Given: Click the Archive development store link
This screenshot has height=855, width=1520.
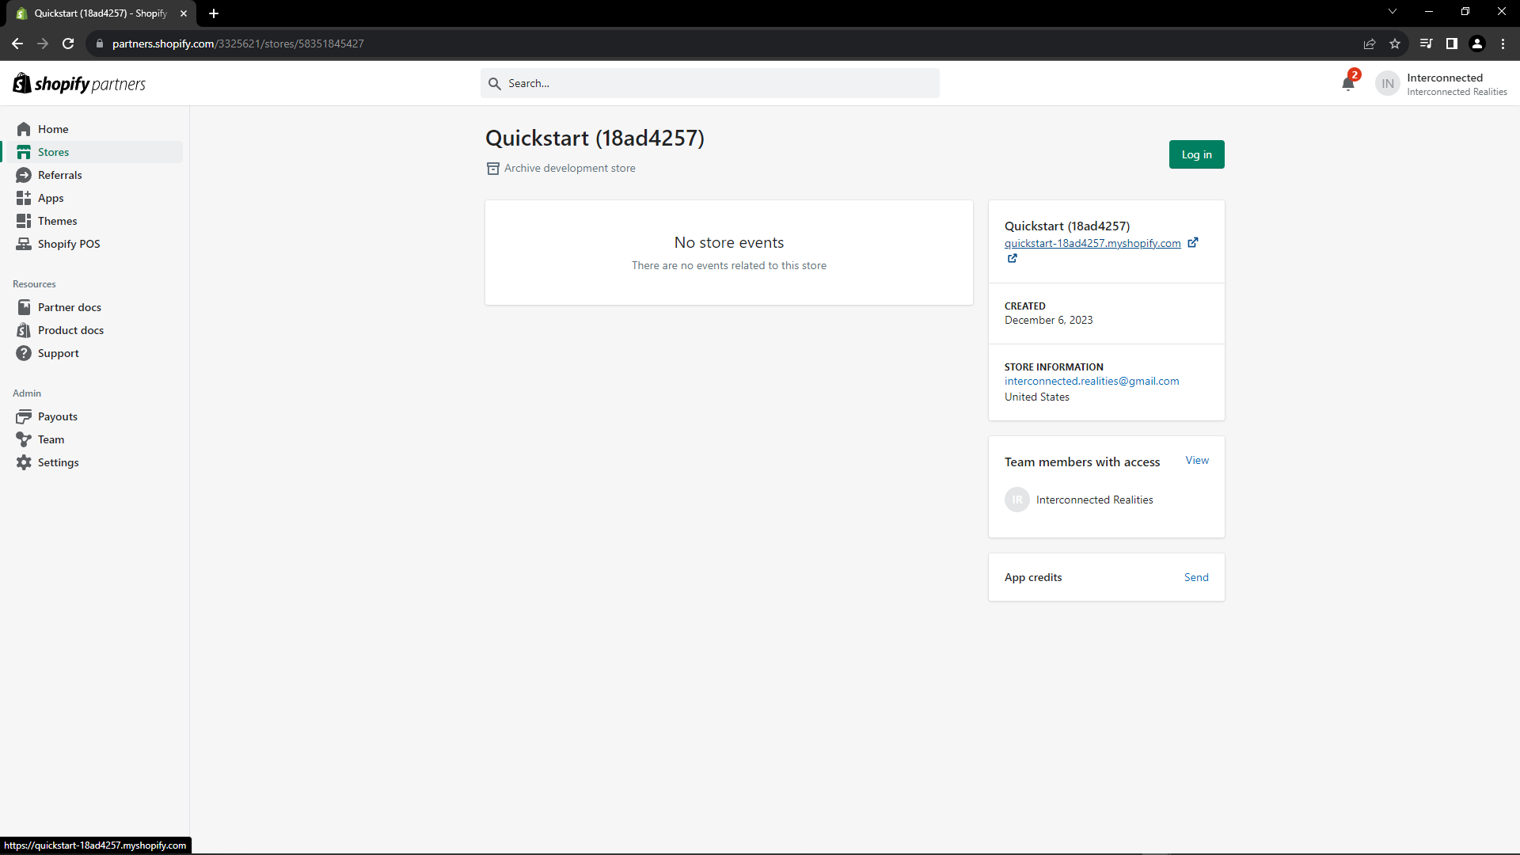Looking at the screenshot, I should pos(569,168).
